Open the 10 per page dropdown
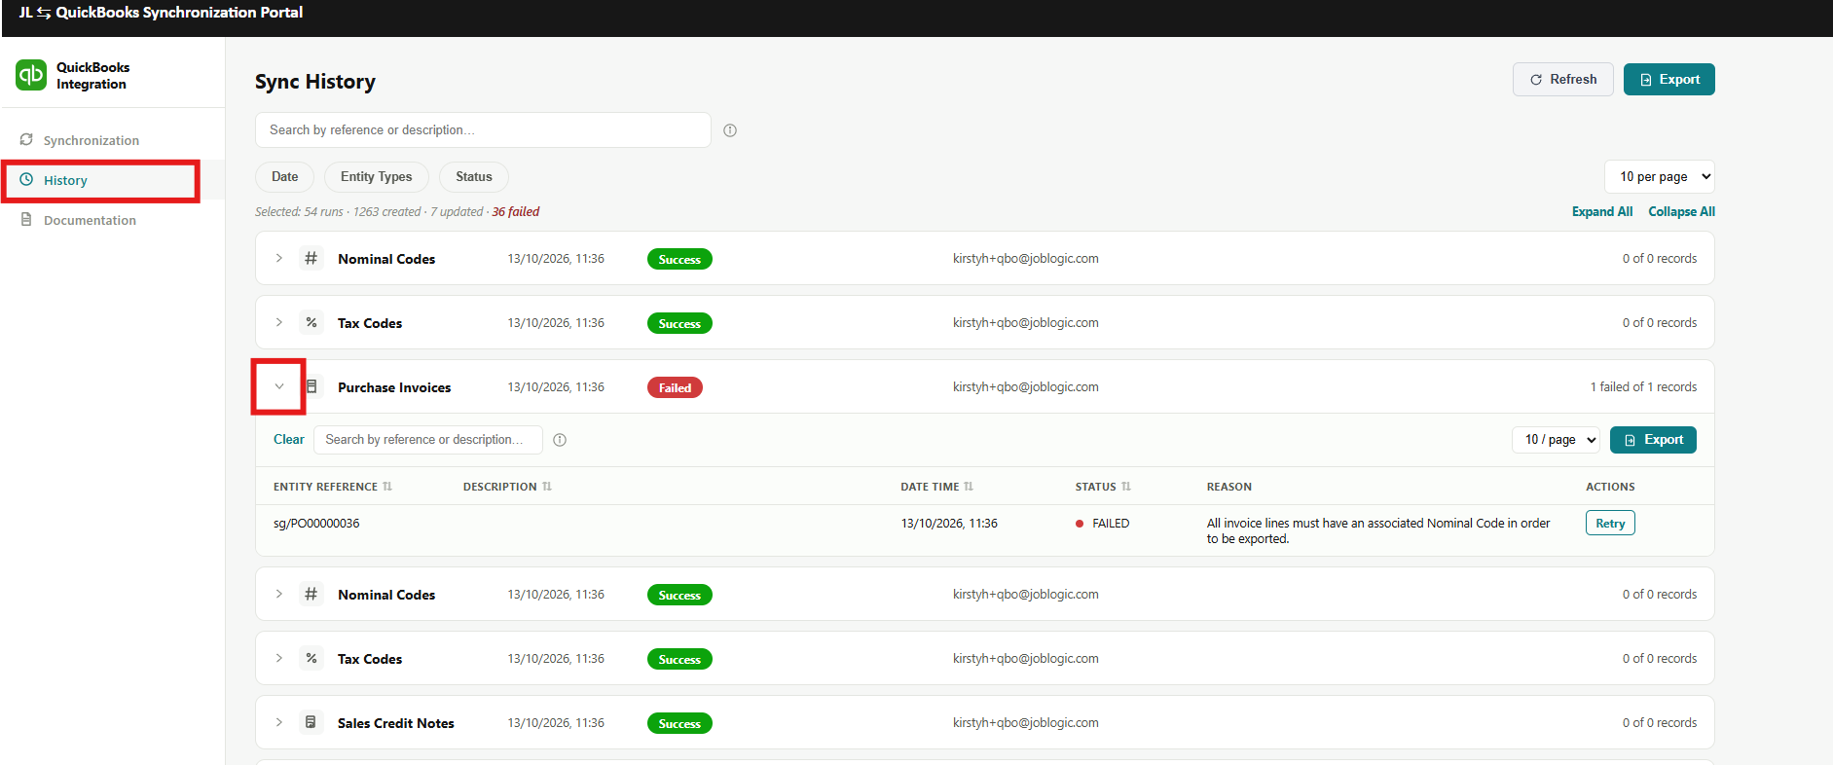The image size is (1833, 765). point(1660,177)
